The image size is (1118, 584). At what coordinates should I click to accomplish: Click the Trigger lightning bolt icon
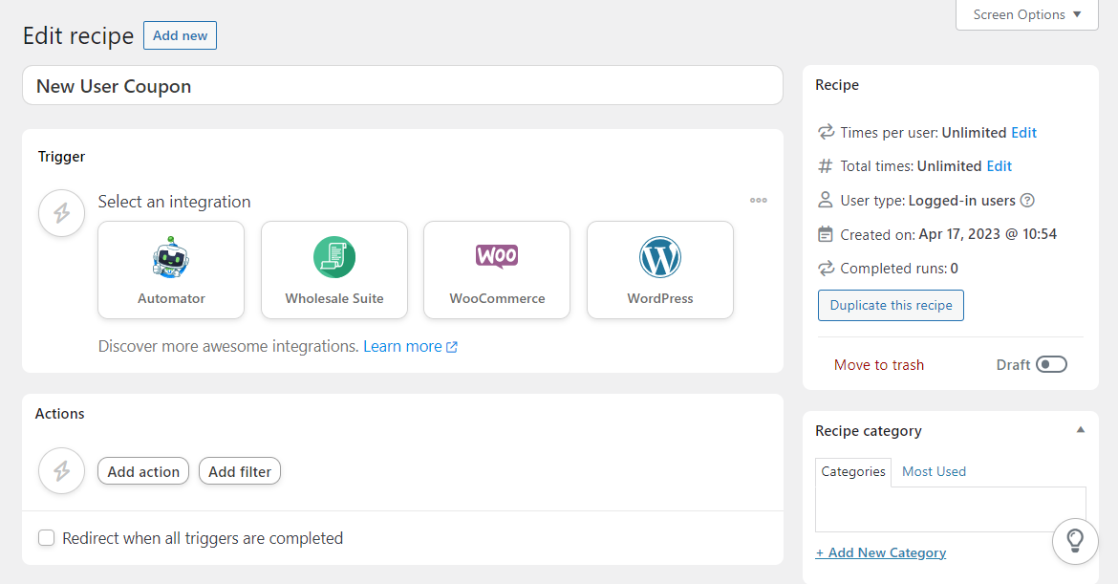point(62,212)
